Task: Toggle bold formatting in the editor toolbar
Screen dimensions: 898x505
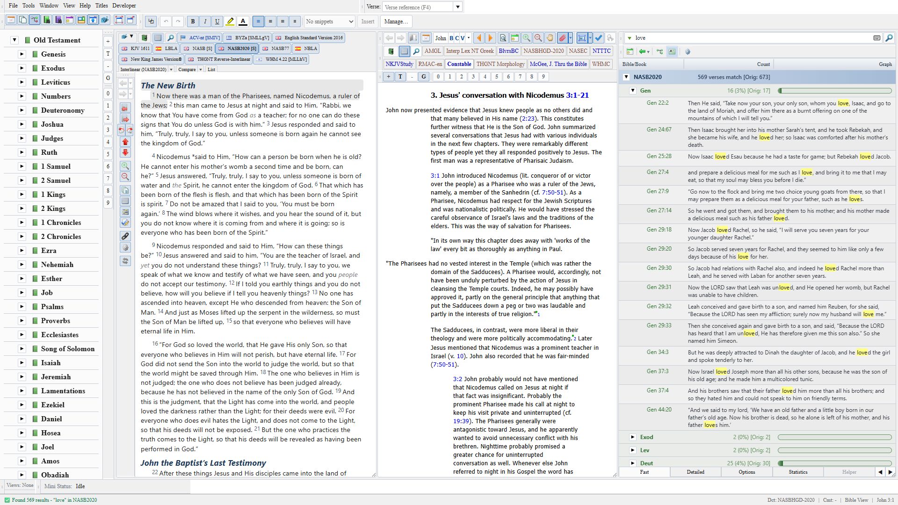Action: click(193, 21)
